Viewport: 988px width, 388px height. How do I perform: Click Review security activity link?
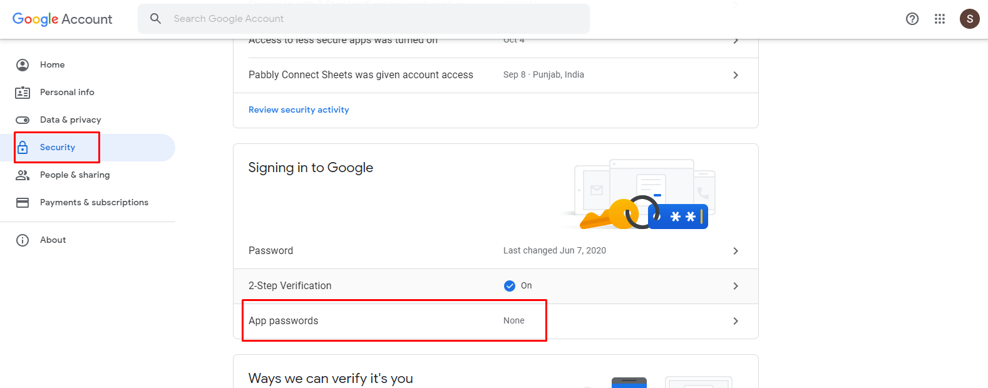[x=299, y=110]
